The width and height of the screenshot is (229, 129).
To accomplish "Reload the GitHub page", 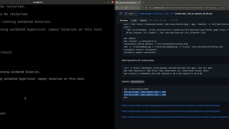I will click(126, 8).
